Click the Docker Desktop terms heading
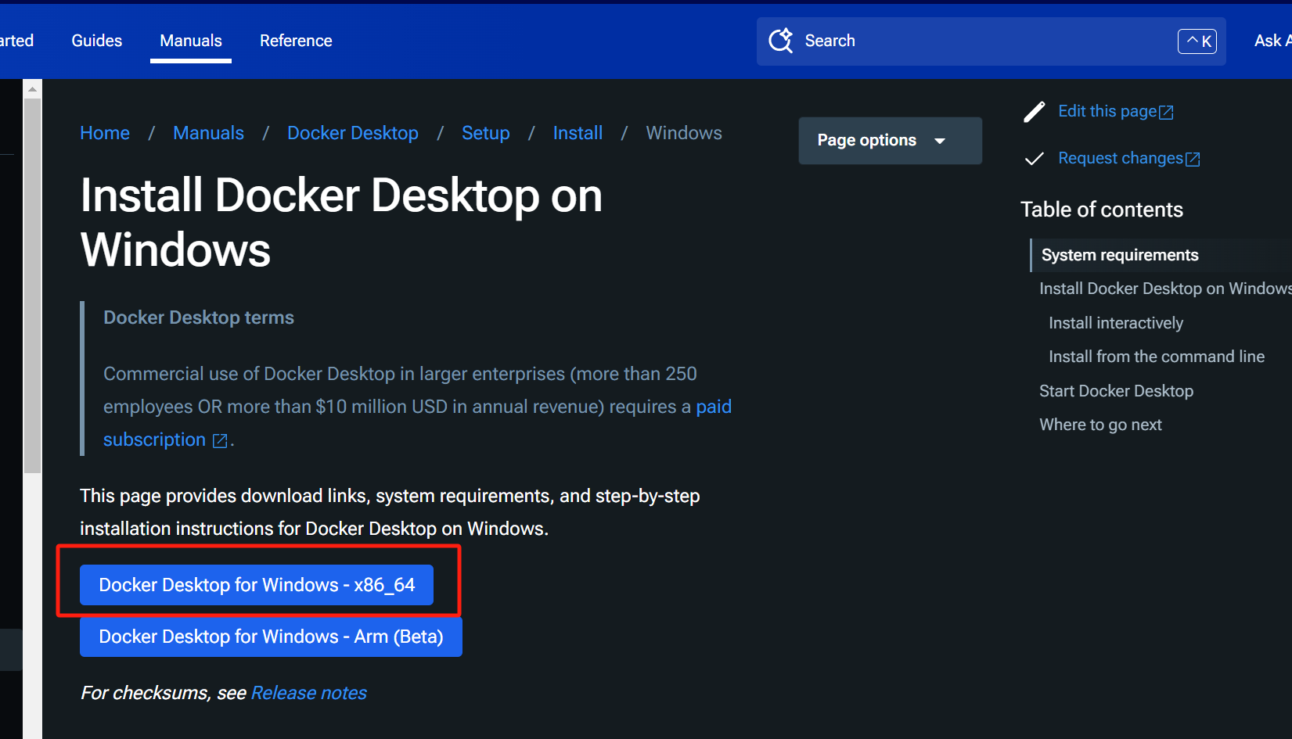 point(199,317)
